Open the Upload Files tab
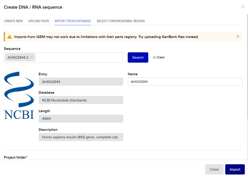 (39, 21)
